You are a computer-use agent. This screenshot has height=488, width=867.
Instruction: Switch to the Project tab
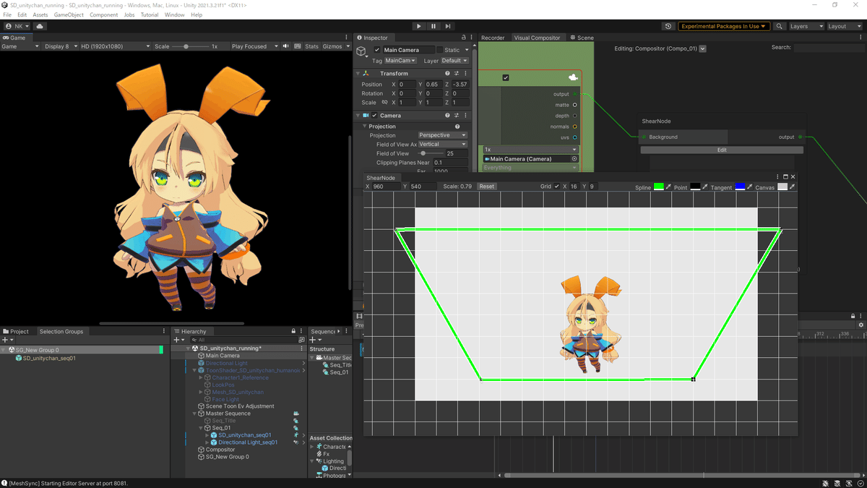16,331
